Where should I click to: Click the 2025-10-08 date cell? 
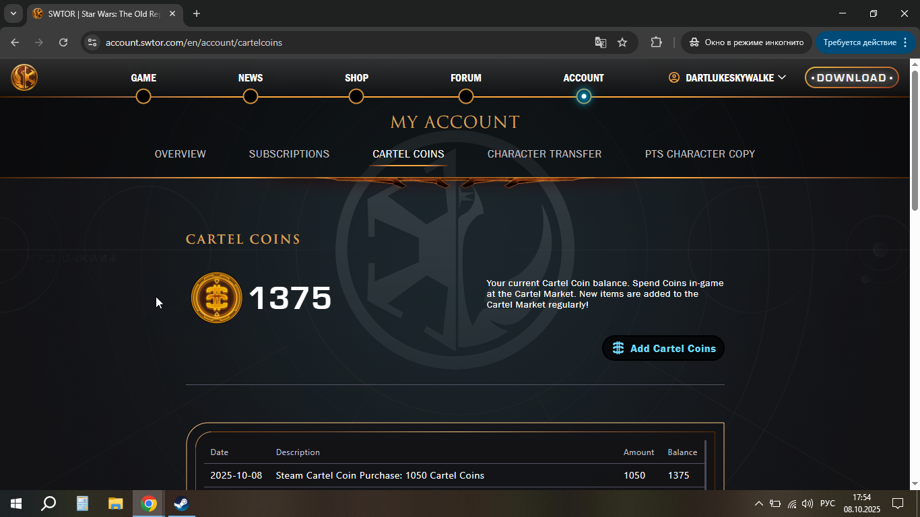tap(236, 475)
